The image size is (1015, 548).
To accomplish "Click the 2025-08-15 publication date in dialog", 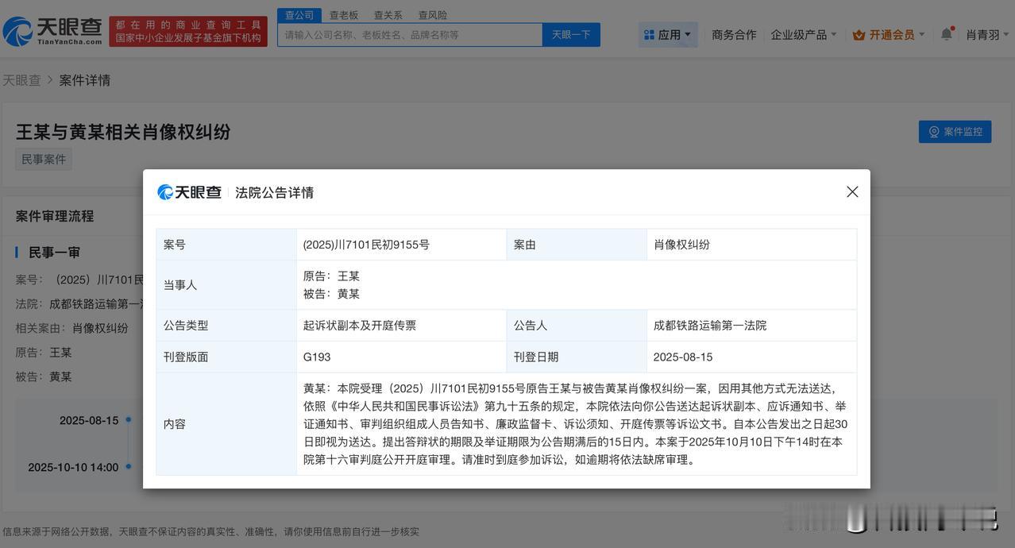I will 684,357.
